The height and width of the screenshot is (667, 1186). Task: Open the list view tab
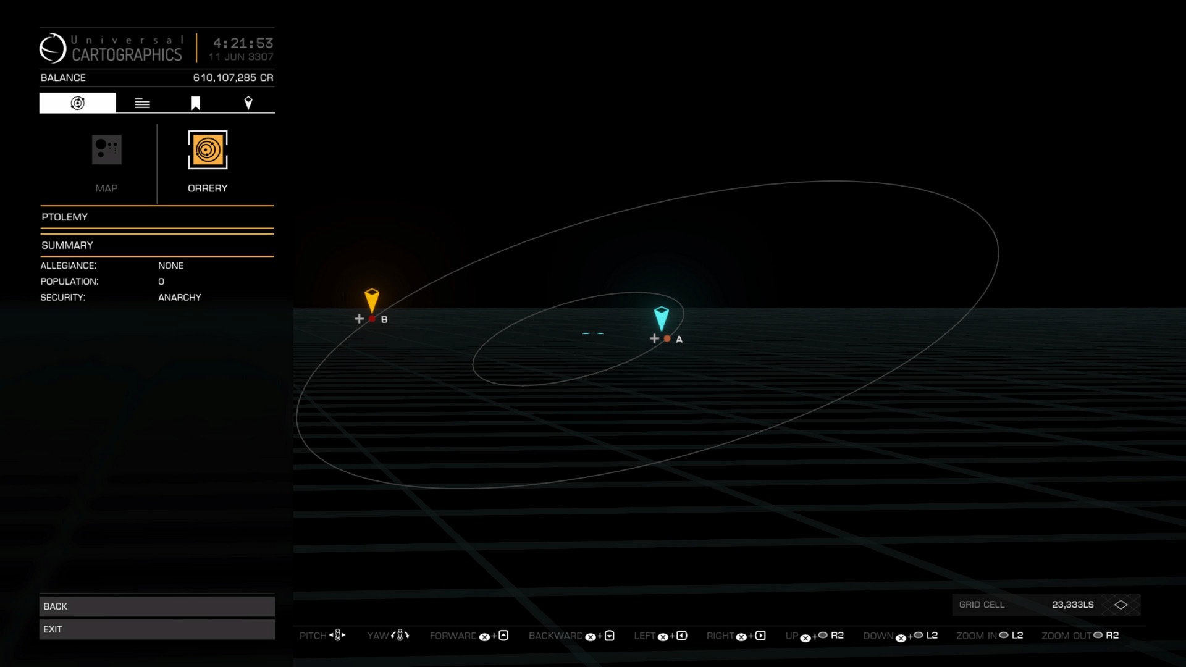click(x=142, y=103)
